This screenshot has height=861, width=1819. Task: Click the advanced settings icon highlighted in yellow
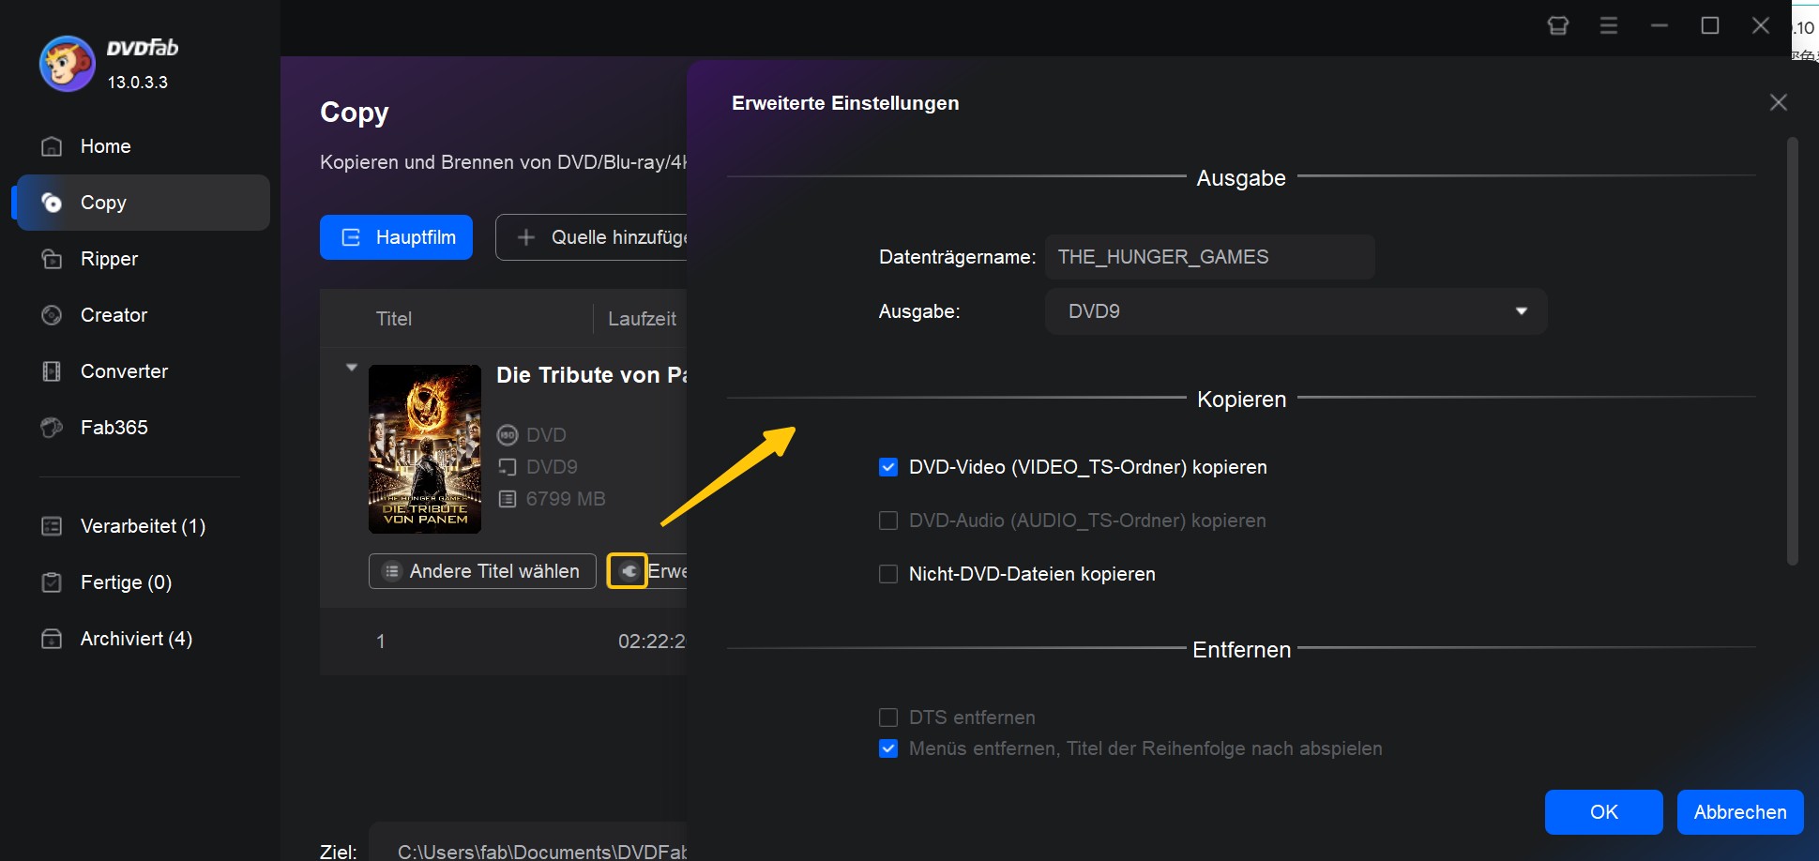pyautogui.click(x=627, y=571)
